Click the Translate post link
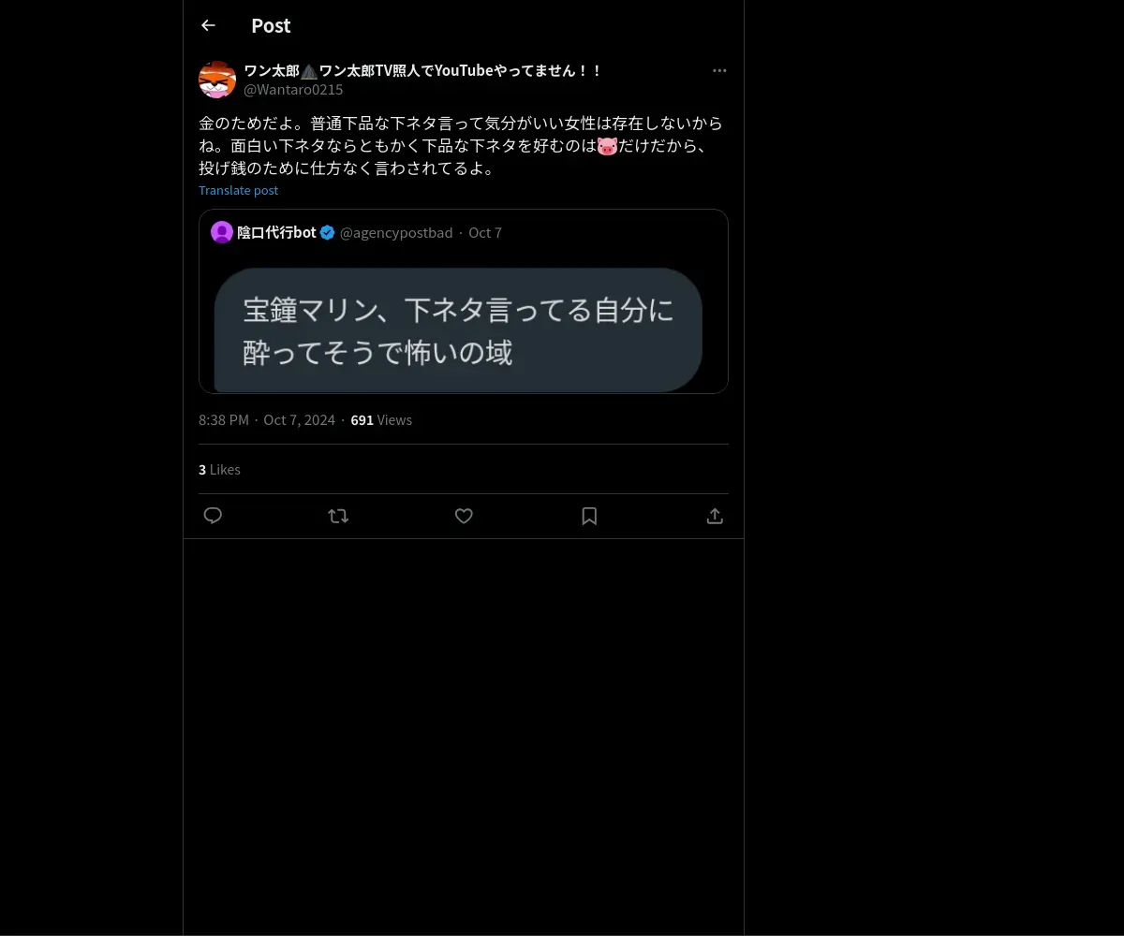Viewport: 1124px width, 936px height. [238, 190]
